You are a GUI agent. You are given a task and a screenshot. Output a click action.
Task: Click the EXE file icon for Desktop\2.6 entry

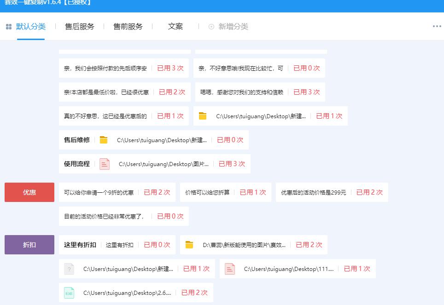69,293
